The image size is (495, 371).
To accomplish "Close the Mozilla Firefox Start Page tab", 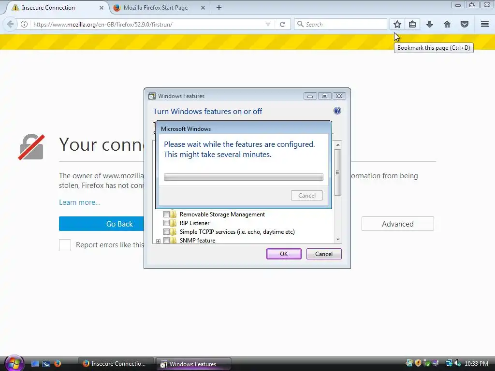I will (203, 8).
